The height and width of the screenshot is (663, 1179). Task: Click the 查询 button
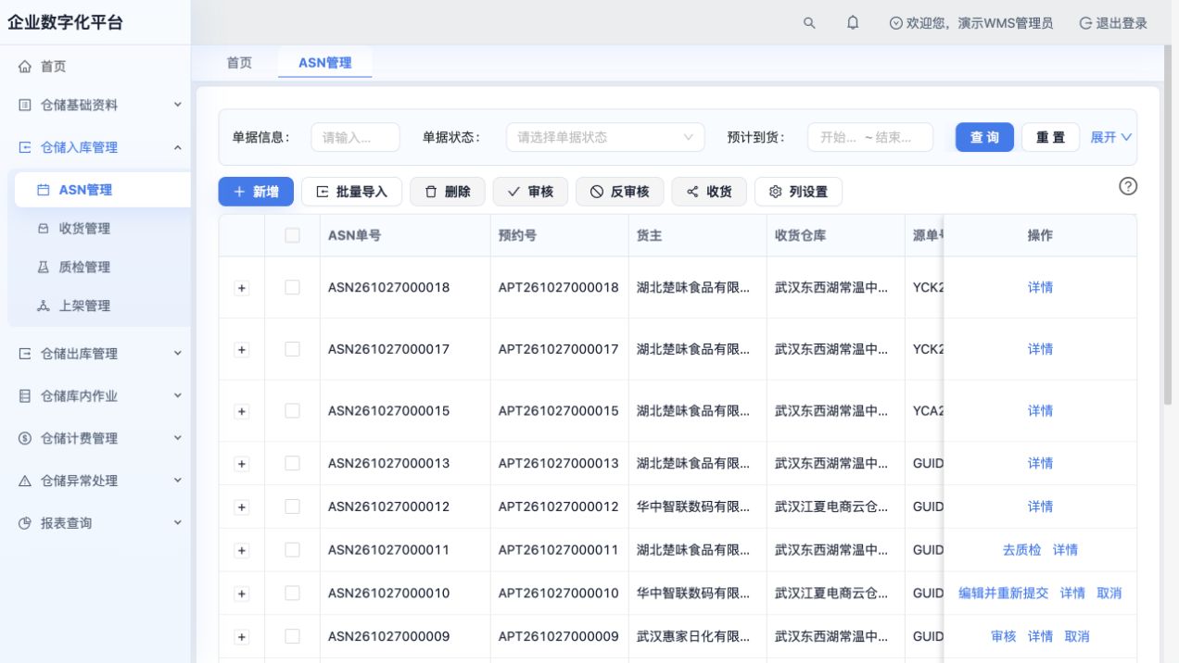[984, 137]
